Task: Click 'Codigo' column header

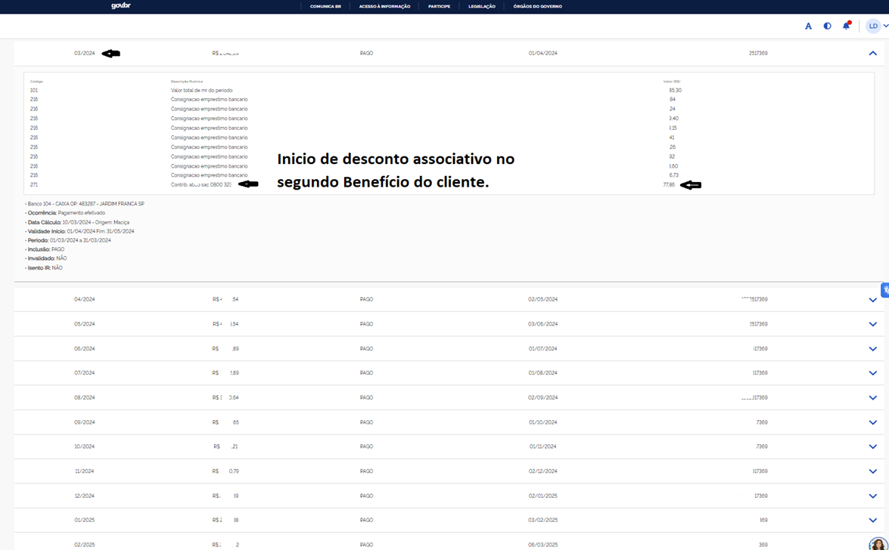Action: pos(36,82)
